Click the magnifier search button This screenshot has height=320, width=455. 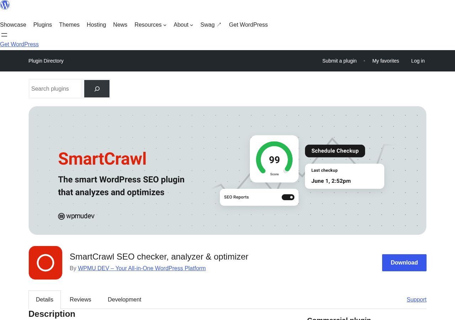(97, 89)
